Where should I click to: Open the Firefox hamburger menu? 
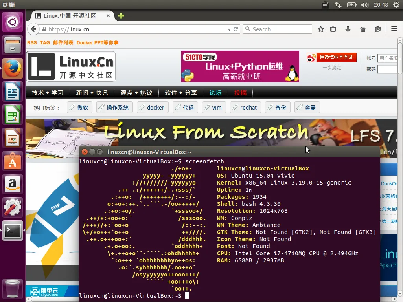[394, 29]
